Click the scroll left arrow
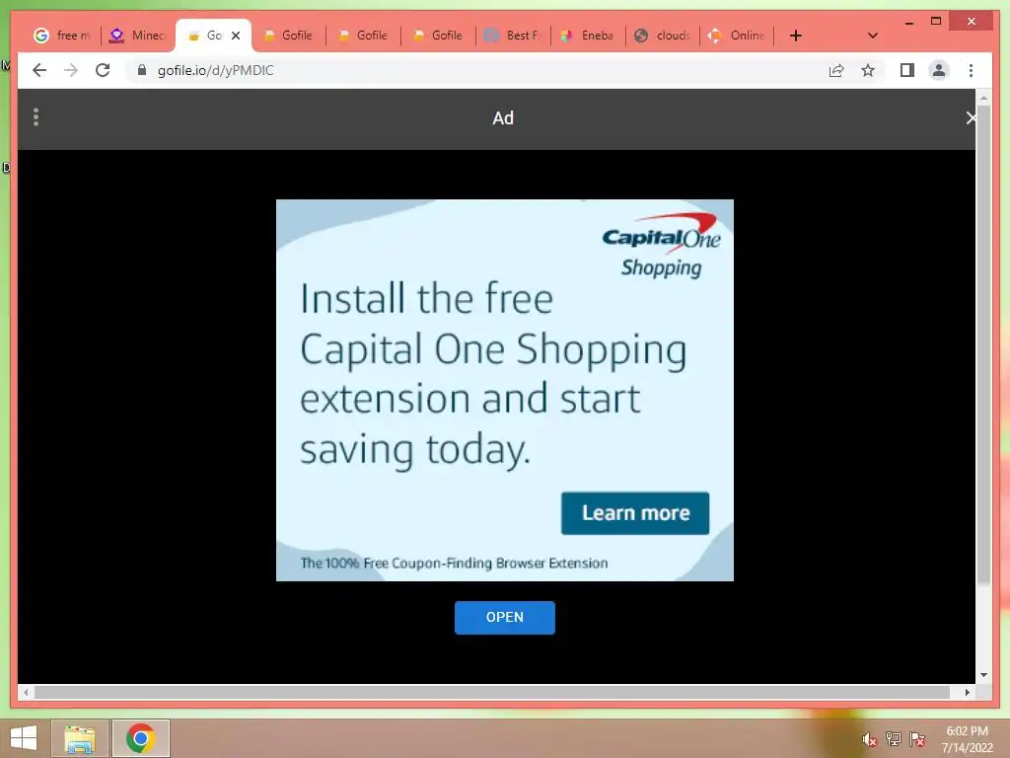1010x758 pixels. coord(26,692)
